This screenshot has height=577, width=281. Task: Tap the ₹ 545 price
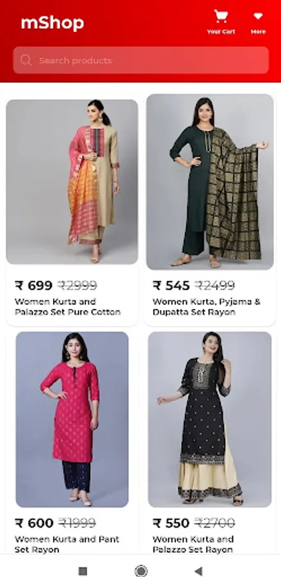pos(171,285)
